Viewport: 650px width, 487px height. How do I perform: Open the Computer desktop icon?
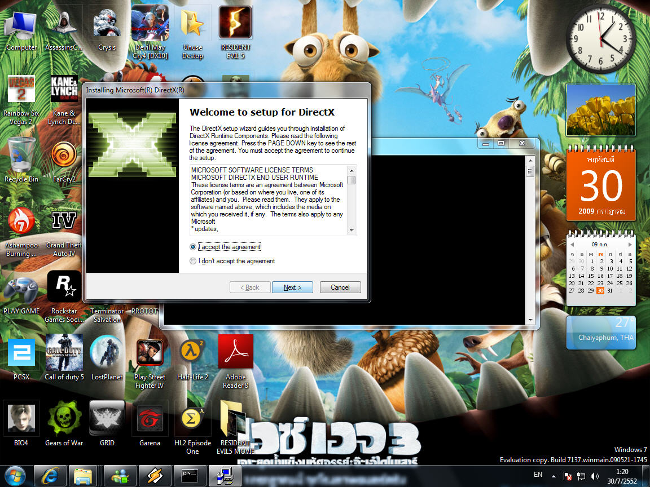coord(21,31)
